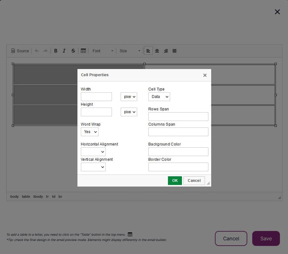Open the Font dropdown
The image size is (288, 254).
(x=103, y=51)
